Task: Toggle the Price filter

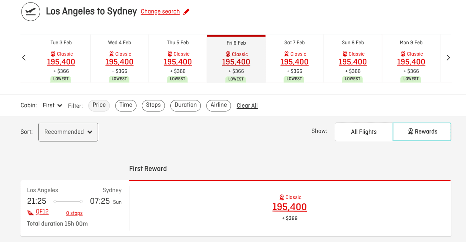Action: tap(99, 105)
